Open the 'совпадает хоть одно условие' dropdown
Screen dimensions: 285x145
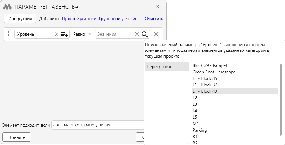[x=97, y=125]
